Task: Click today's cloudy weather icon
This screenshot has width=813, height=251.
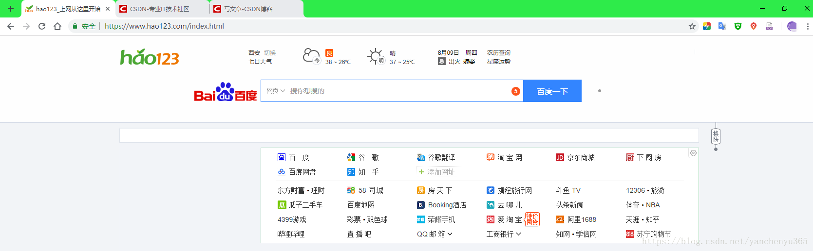Action: [x=312, y=56]
